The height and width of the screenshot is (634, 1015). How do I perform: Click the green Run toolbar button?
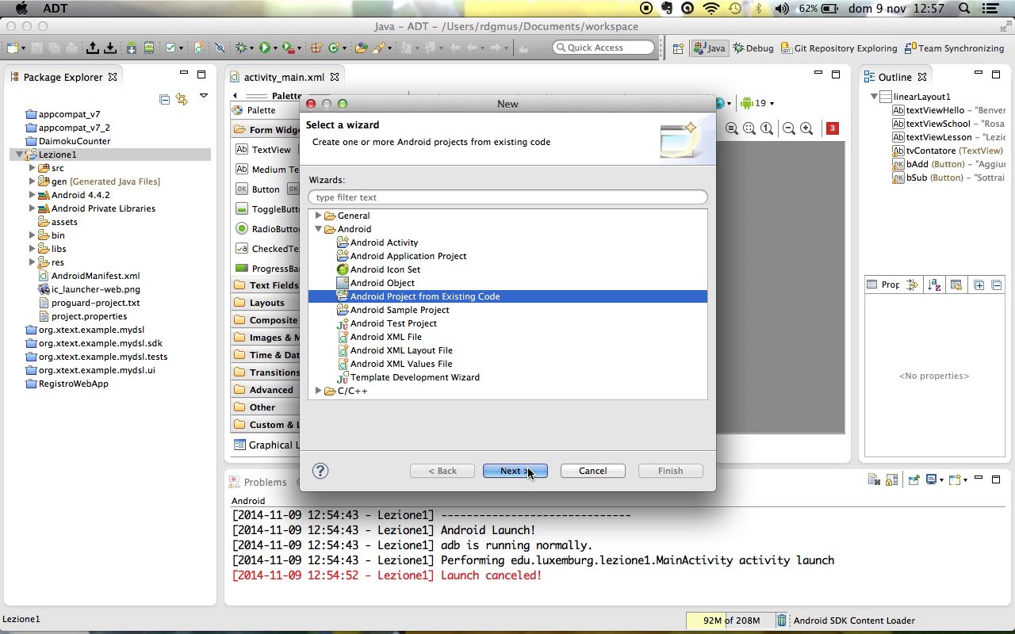point(265,48)
